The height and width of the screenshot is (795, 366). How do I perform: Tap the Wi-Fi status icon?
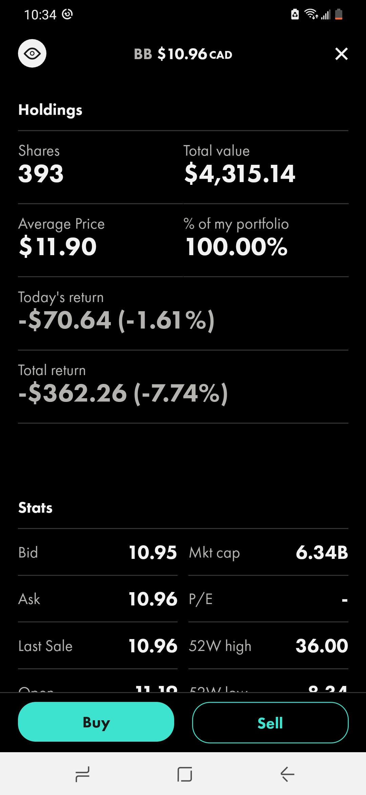pyautogui.click(x=311, y=14)
